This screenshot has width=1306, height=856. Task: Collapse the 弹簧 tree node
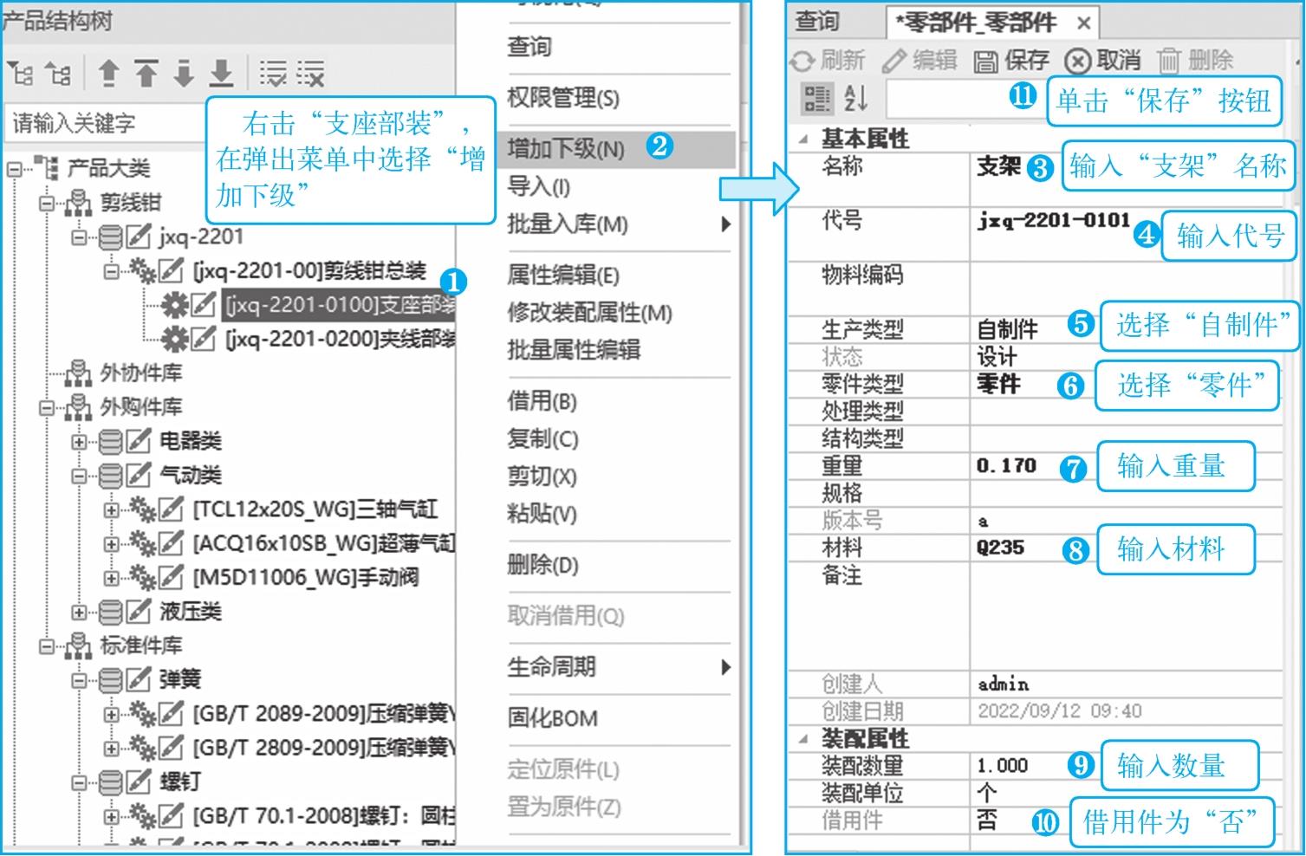(x=79, y=680)
